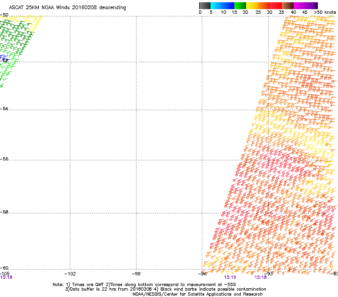Click the '-60' latitude label

click(x=4, y=268)
